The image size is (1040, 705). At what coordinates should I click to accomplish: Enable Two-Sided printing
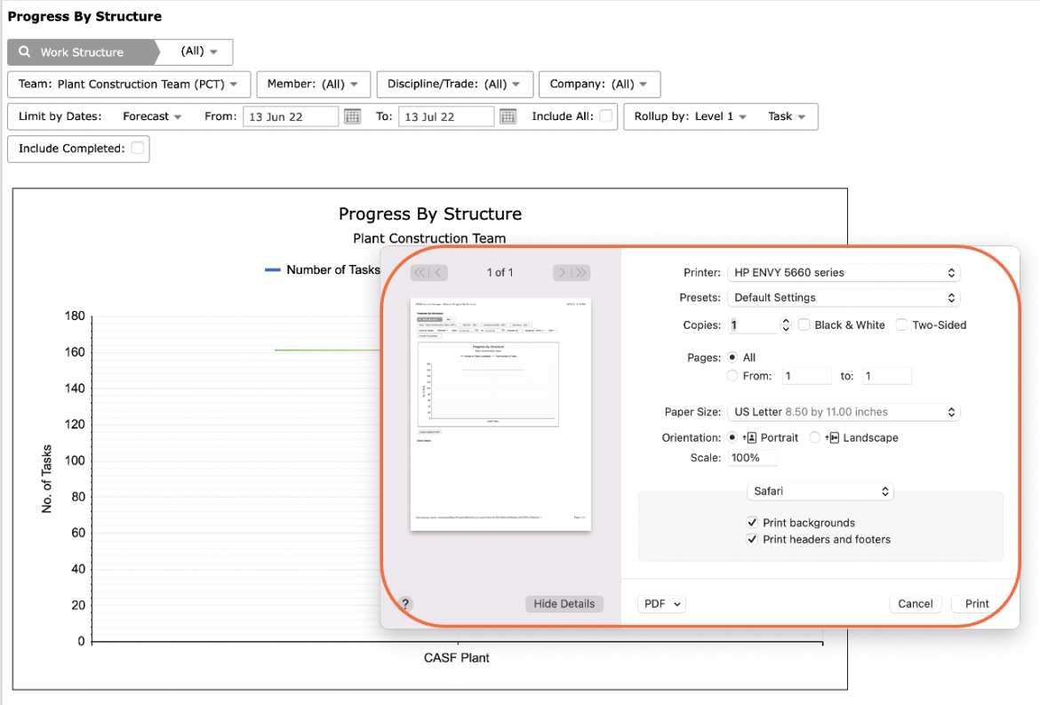[901, 325]
